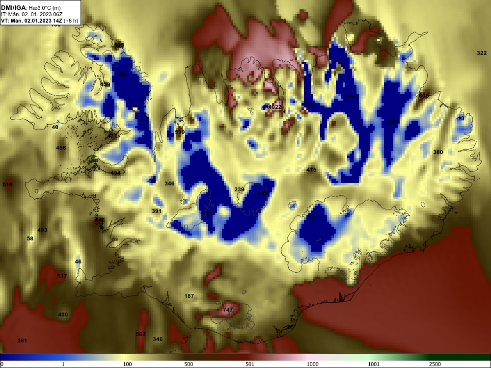491x368 pixels.
Task: Click the 346 value beside the 562 label
Action: pos(158,339)
